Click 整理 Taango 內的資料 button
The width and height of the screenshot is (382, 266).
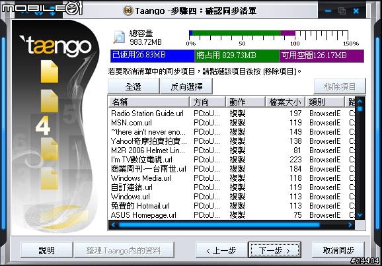(124, 250)
